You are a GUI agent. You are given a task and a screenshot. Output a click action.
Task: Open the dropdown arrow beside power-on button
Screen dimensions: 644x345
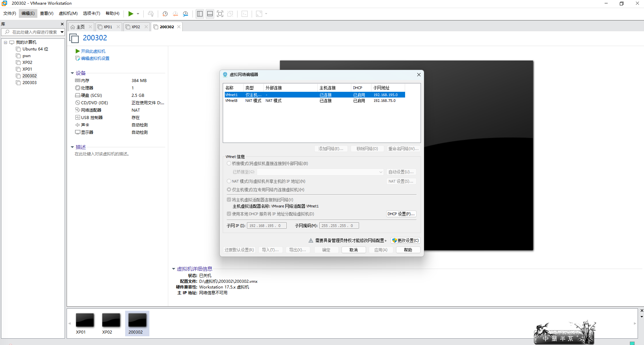pos(138,14)
